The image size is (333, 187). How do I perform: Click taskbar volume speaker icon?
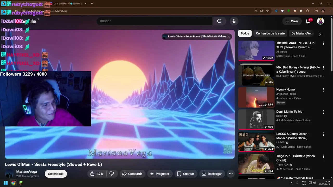(x=315, y=183)
